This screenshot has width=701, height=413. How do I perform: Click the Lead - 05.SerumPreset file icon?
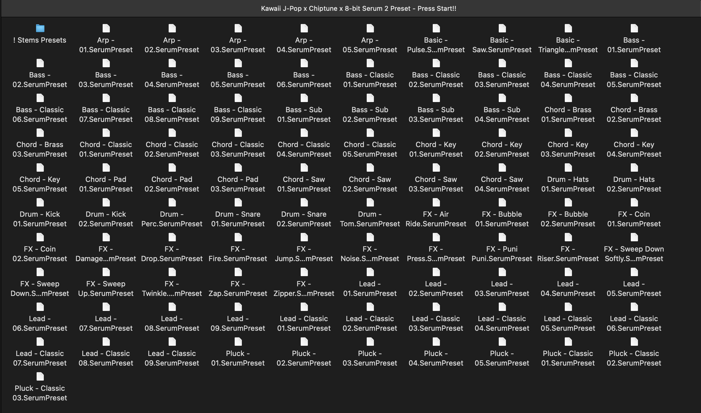[x=634, y=272]
